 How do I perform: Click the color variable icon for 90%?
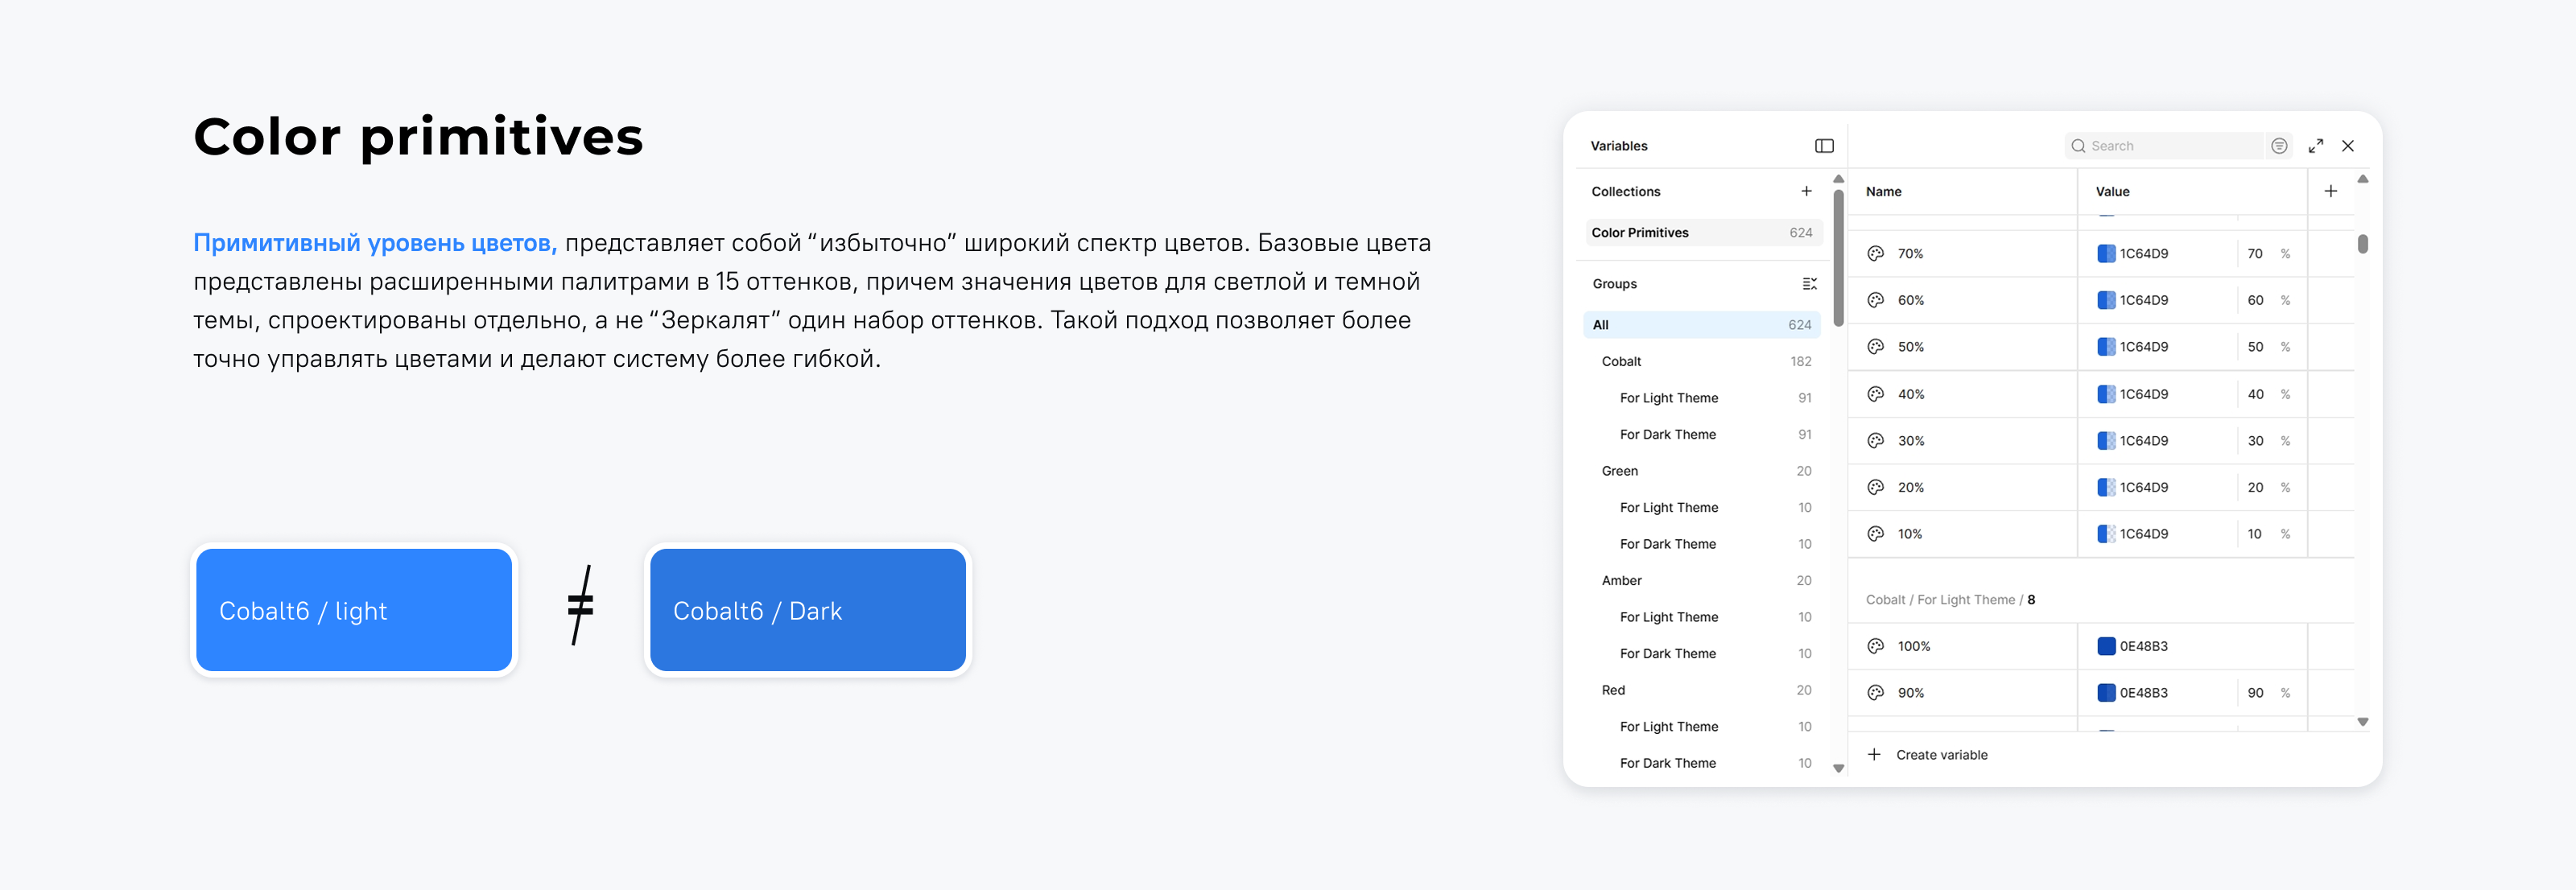tap(1875, 693)
